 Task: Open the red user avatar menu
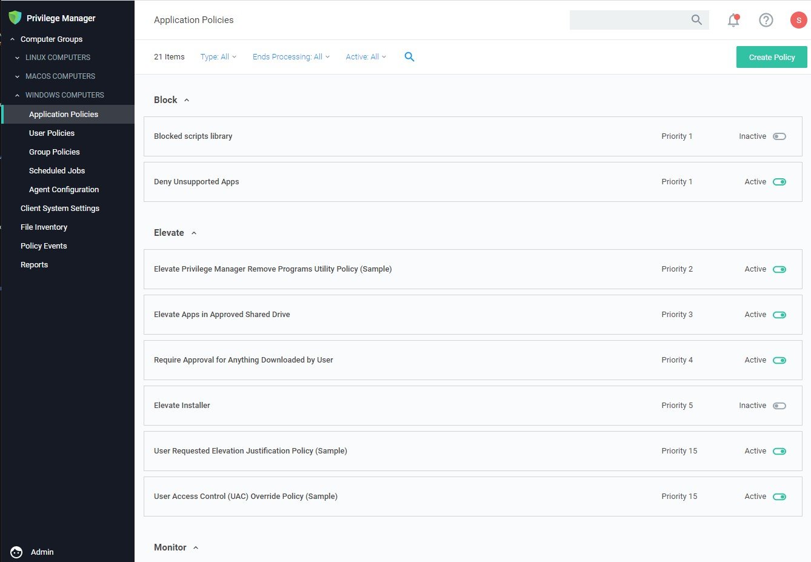pos(799,20)
